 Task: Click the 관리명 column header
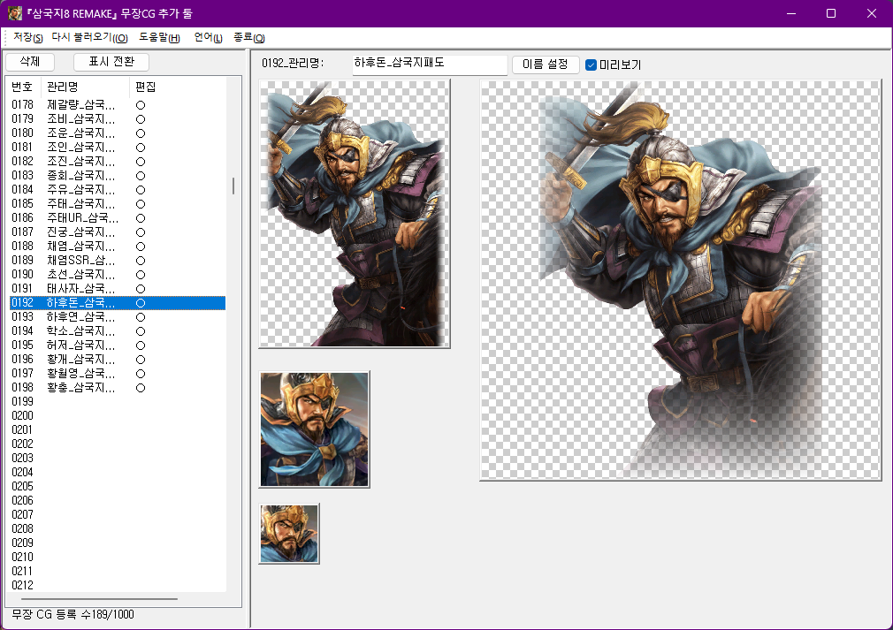pos(86,87)
